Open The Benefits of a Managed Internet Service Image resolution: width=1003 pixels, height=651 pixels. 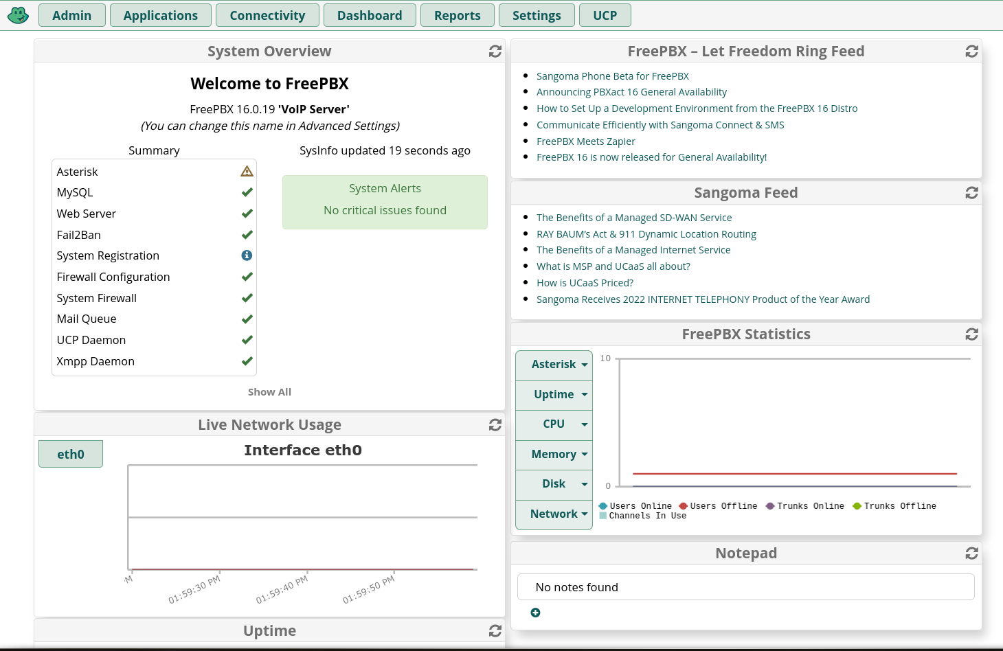tap(633, 250)
